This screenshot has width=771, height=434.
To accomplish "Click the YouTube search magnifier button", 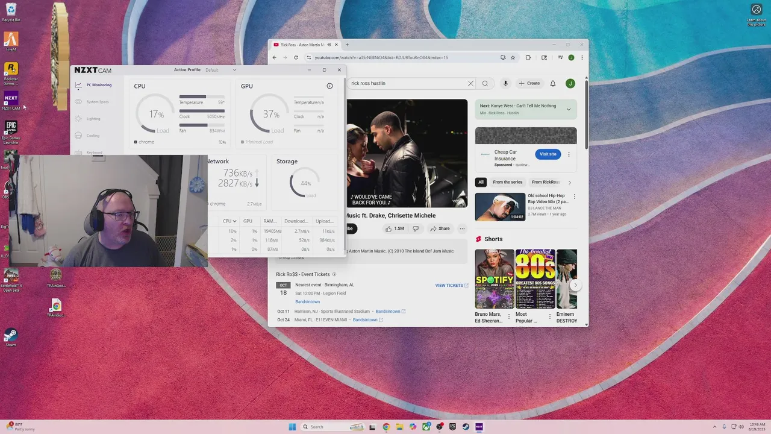I will tap(485, 83).
